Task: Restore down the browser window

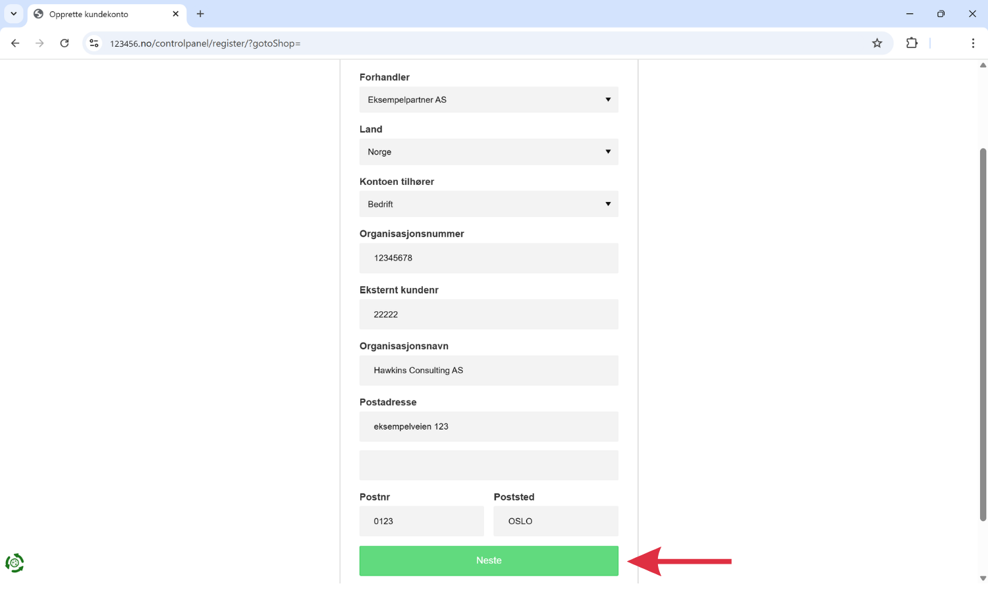Action: [941, 14]
